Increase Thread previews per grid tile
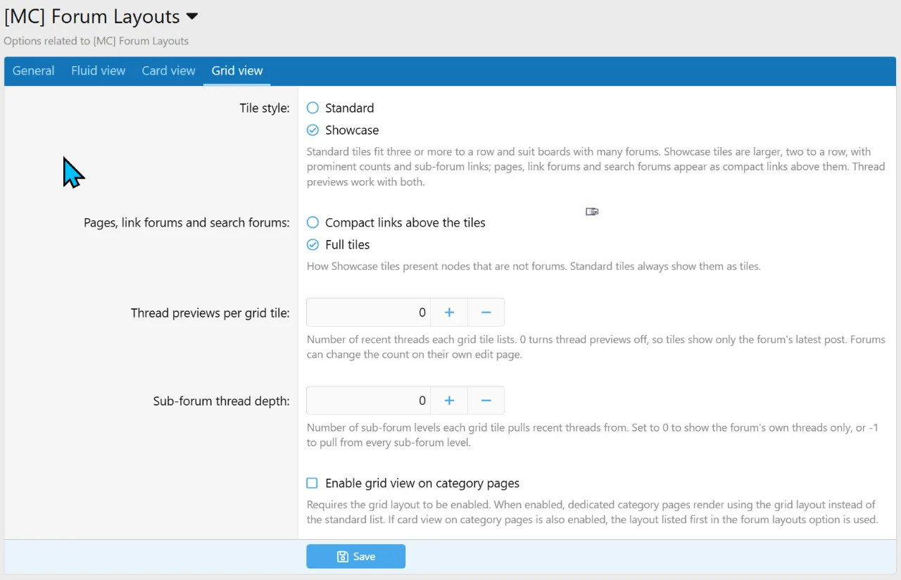This screenshot has height=580, width=901. [449, 313]
